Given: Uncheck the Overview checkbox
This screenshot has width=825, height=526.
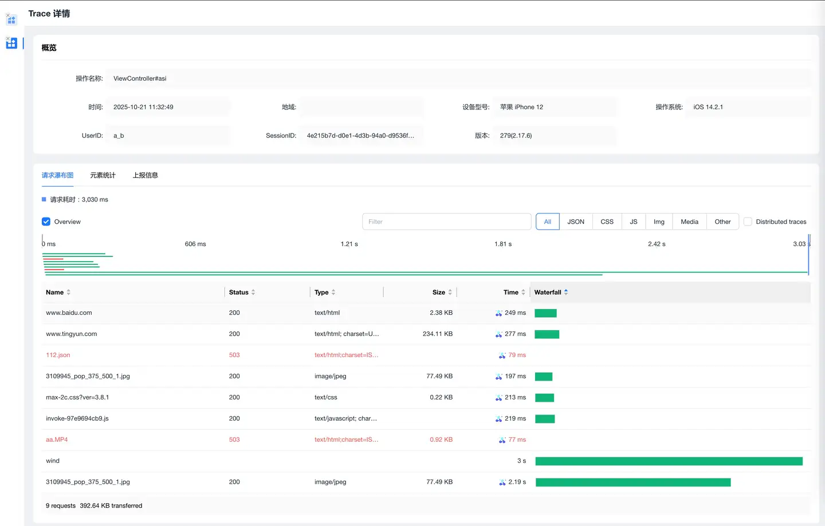Looking at the screenshot, I should [x=46, y=222].
